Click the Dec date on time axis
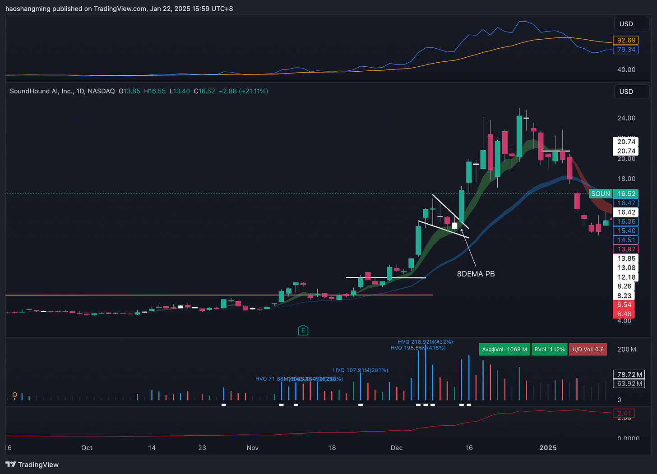 point(396,448)
